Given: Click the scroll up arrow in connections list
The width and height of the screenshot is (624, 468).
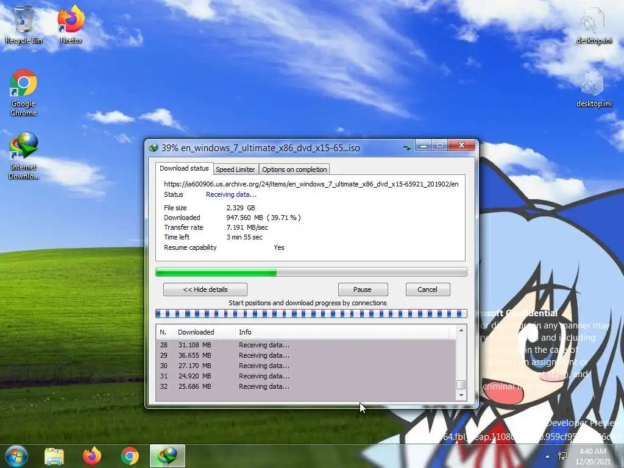Looking at the screenshot, I should click(461, 330).
